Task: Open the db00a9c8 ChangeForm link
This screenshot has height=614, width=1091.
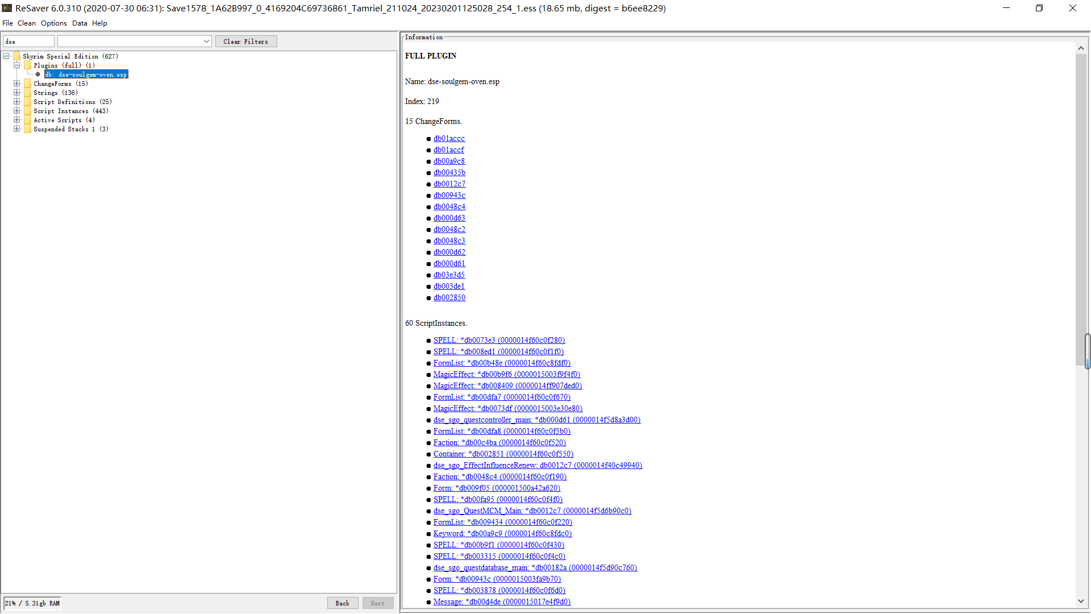Action: coord(449,161)
